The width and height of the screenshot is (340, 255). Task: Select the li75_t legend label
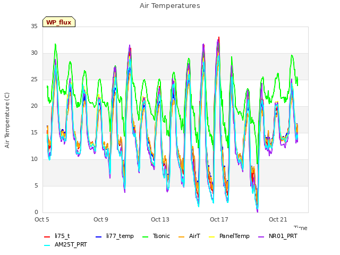tap(62, 236)
